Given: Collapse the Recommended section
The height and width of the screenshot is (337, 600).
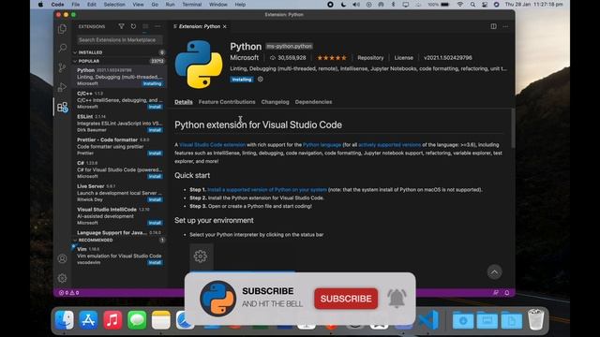Looking at the screenshot, I should pos(120,240).
